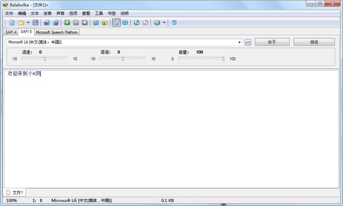This screenshot has height=206, width=343.
Task: Open a text file with the folder icon
Action: (21, 23)
